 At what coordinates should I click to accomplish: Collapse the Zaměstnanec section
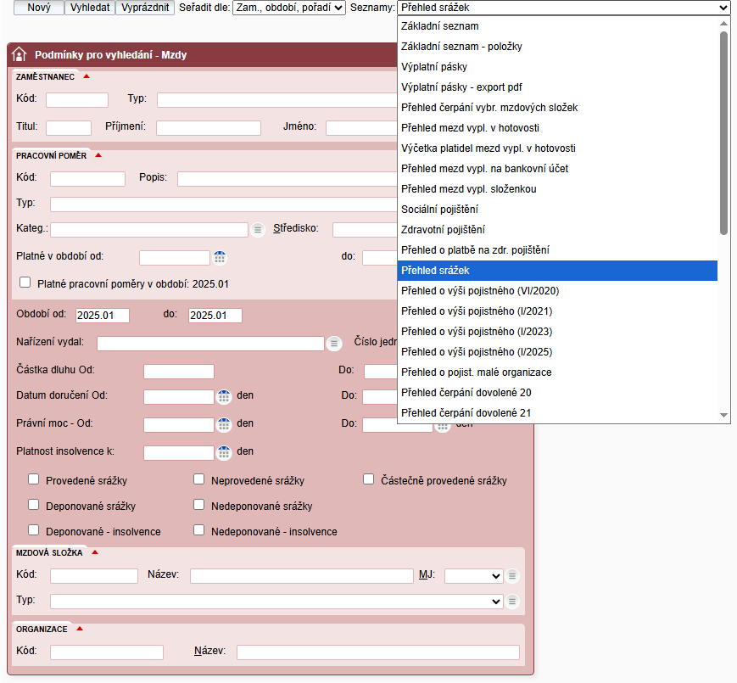click(x=87, y=76)
